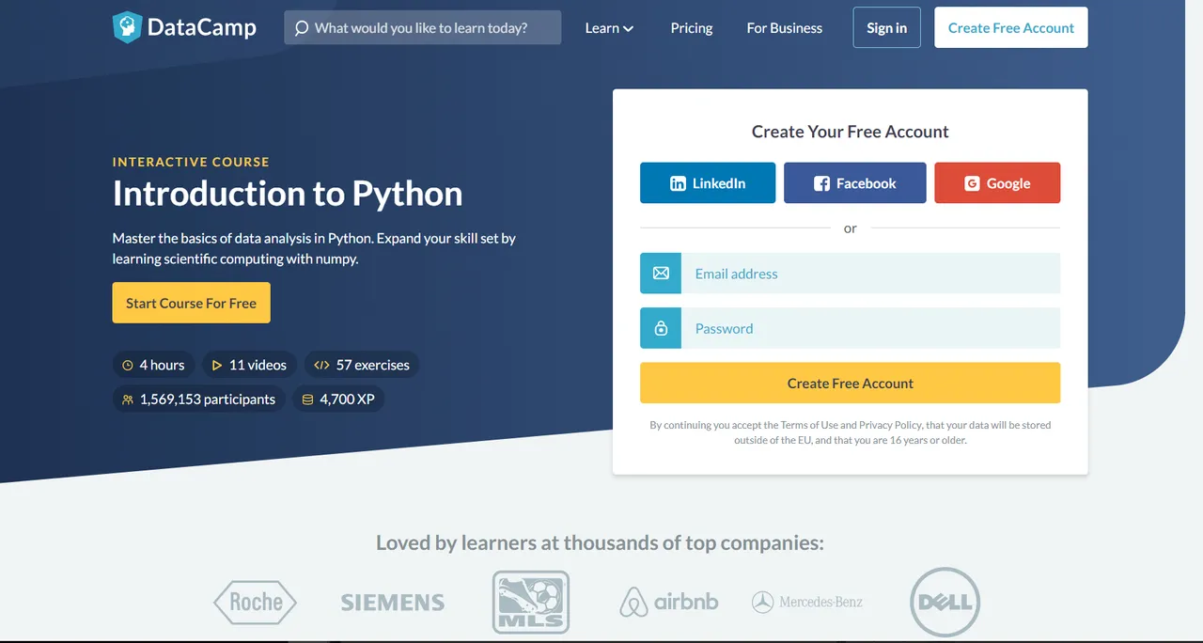The image size is (1203, 643).
Task: Sign up with LinkedIn
Action: 708,183
